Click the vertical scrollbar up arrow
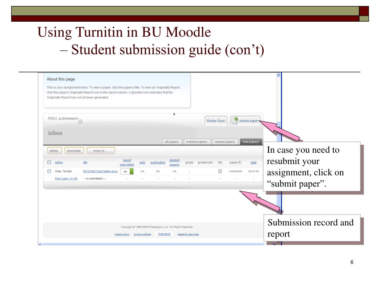 coord(278,75)
